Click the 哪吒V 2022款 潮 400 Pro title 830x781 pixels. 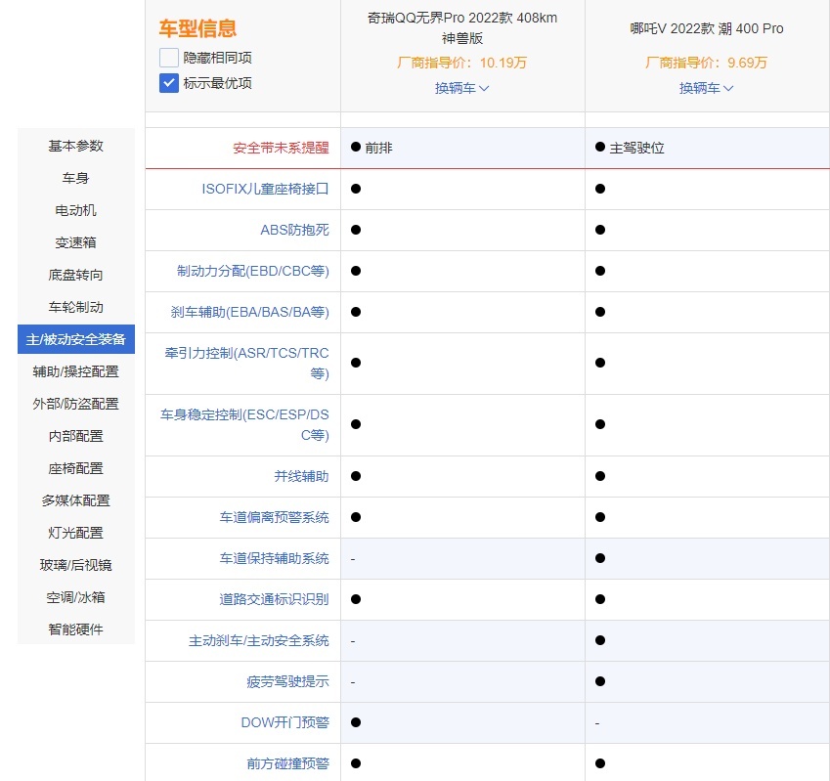pyautogui.click(x=707, y=28)
